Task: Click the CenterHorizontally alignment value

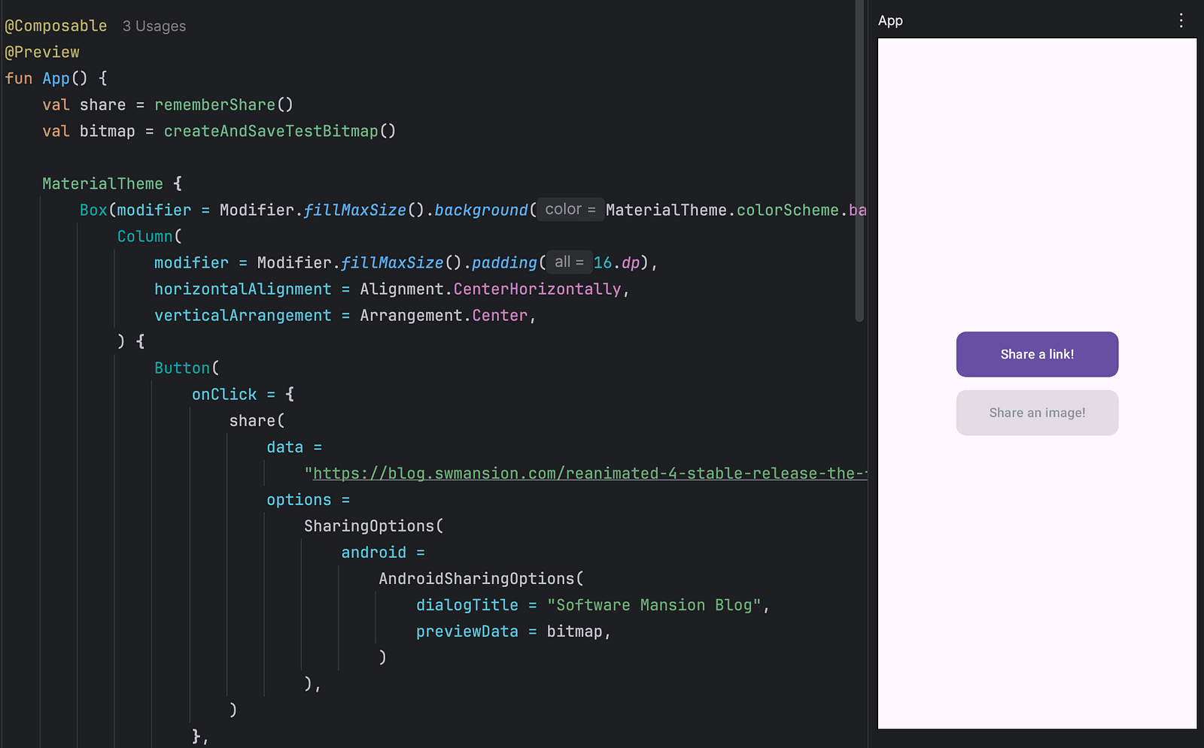Action: point(537,289)
